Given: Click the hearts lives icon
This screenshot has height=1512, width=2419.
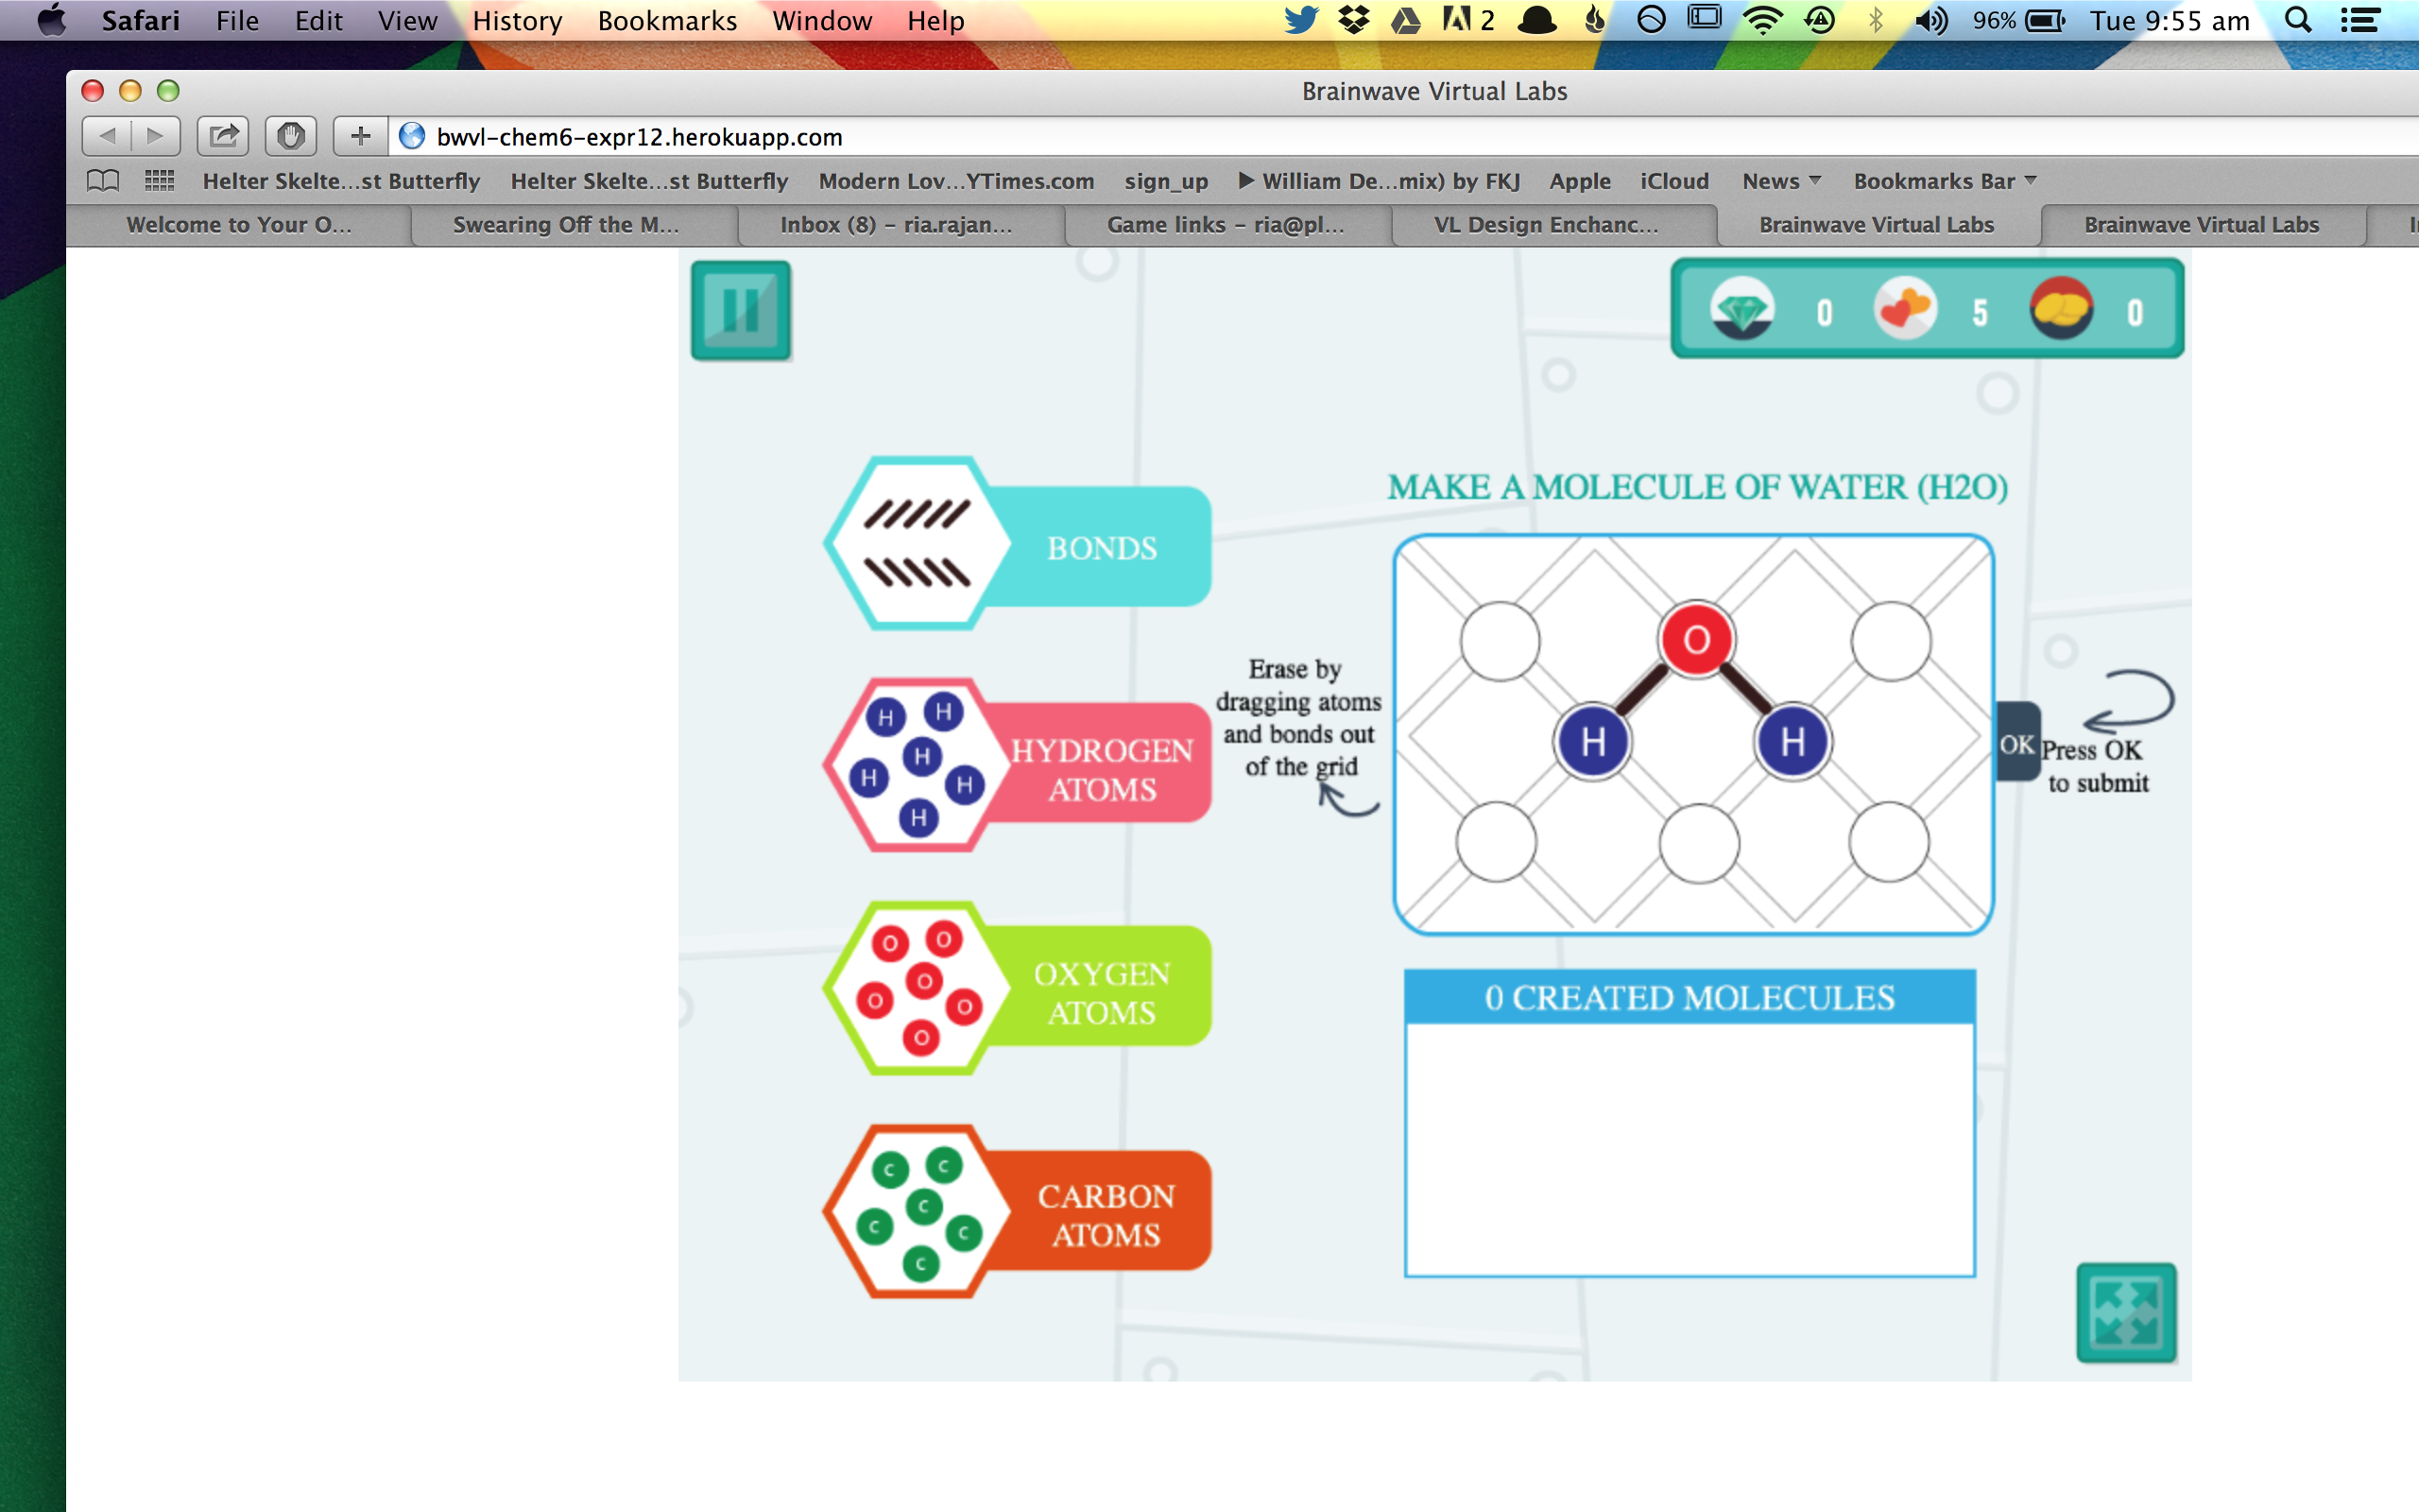Looking at the screenshot, I should click(1905, 309).
